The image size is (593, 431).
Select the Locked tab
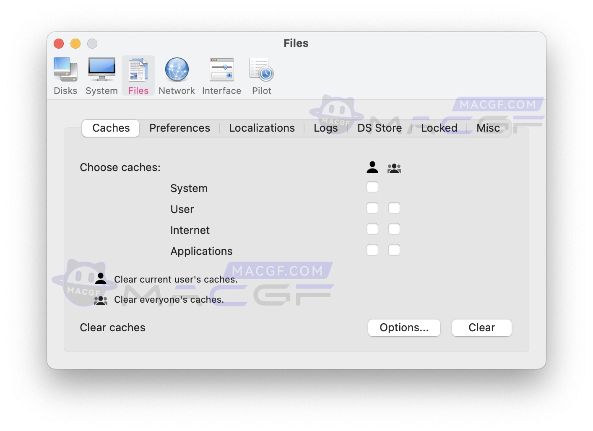(x=439, y=128)
